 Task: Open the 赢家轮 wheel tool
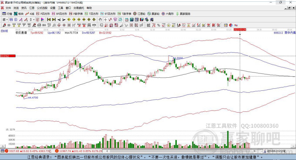(x=153, y=14)
